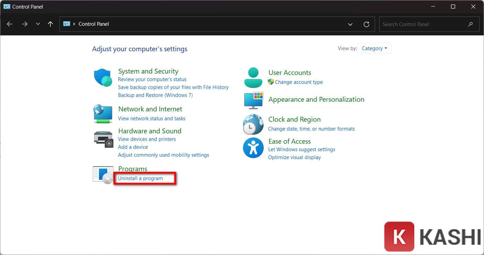
Task: Click Control Panel breadcrumb in address bar
Action: point(93,24)
